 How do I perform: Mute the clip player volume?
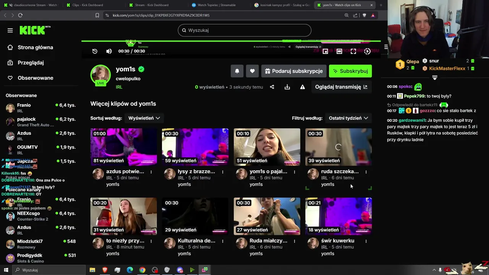click(109, 51)
